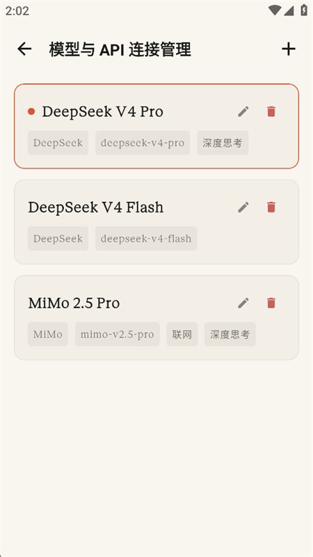Edit the MiMo 2.5 Pro entry

click(243, 303)
